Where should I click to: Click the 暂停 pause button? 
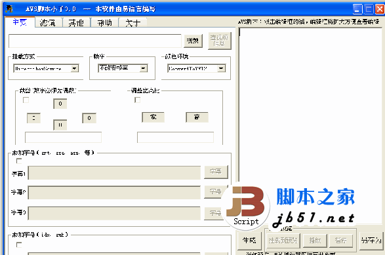point(341,241)
